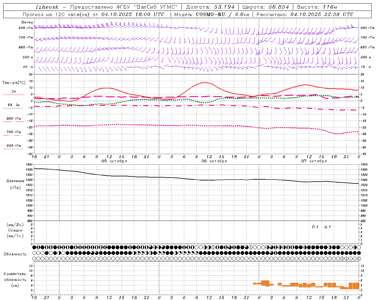The height and width of the screenshot is (300, 376).
Task: Select Рассчитано: 04.10.2025 22:38 UTC timestamp
Action: 305,14
